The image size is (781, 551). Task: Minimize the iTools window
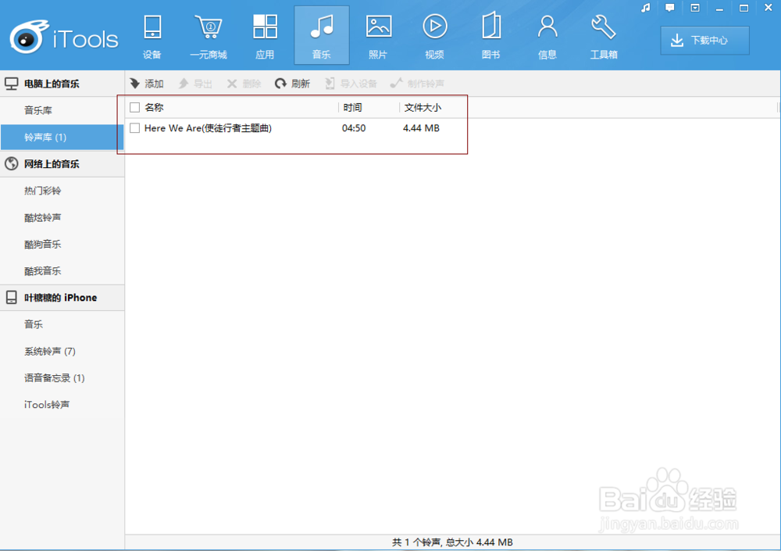[x=719, y=8]
